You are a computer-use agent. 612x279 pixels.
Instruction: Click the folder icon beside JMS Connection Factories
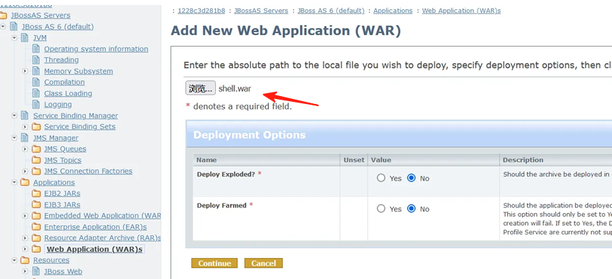coord(36,171)
